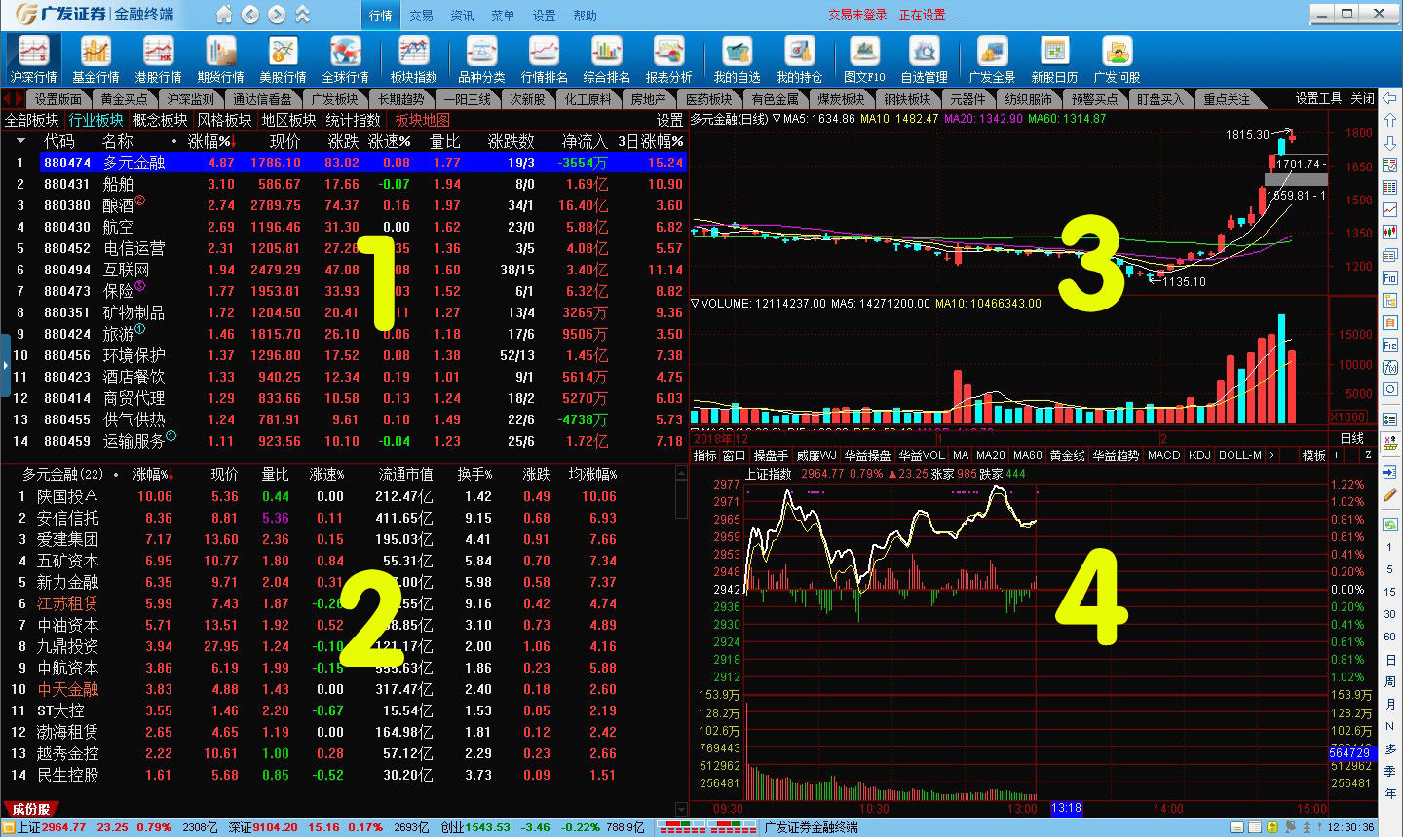This screenshot has height=837, width=1403.
Task: Open the 自选管理 watchlist management icon
Action: pyautogui.click(x=924, y=59)
